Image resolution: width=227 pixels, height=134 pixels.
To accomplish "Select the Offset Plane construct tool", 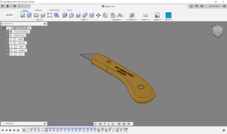I will [132, 15].
